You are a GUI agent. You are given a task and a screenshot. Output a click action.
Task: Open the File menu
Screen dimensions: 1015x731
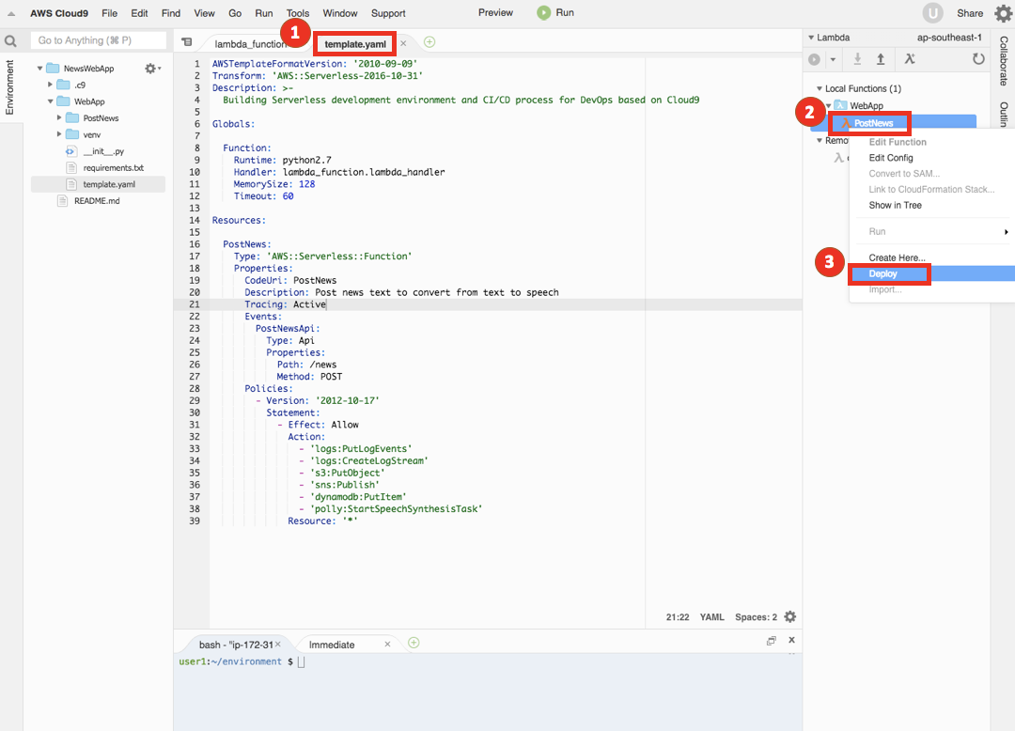109,13
